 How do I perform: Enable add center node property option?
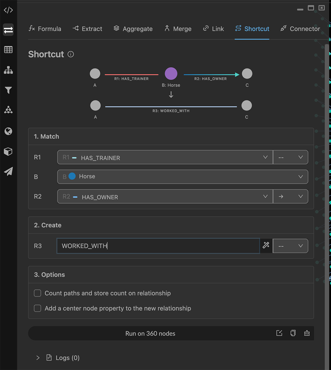click(37, 308)
